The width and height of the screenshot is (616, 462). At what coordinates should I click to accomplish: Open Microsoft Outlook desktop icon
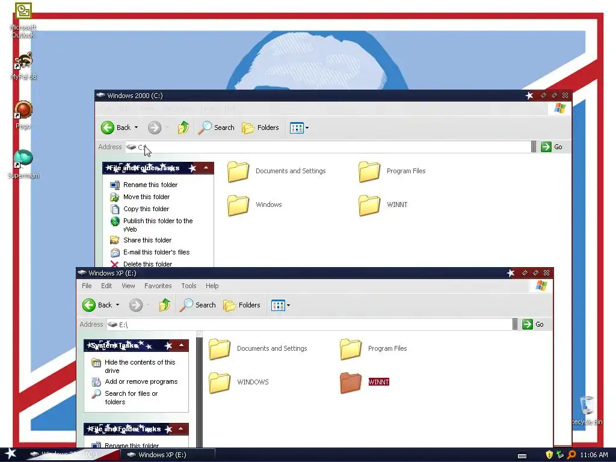click(x=23, y=20)
